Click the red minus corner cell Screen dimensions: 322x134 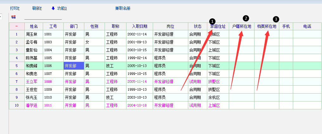click(16, 26)
